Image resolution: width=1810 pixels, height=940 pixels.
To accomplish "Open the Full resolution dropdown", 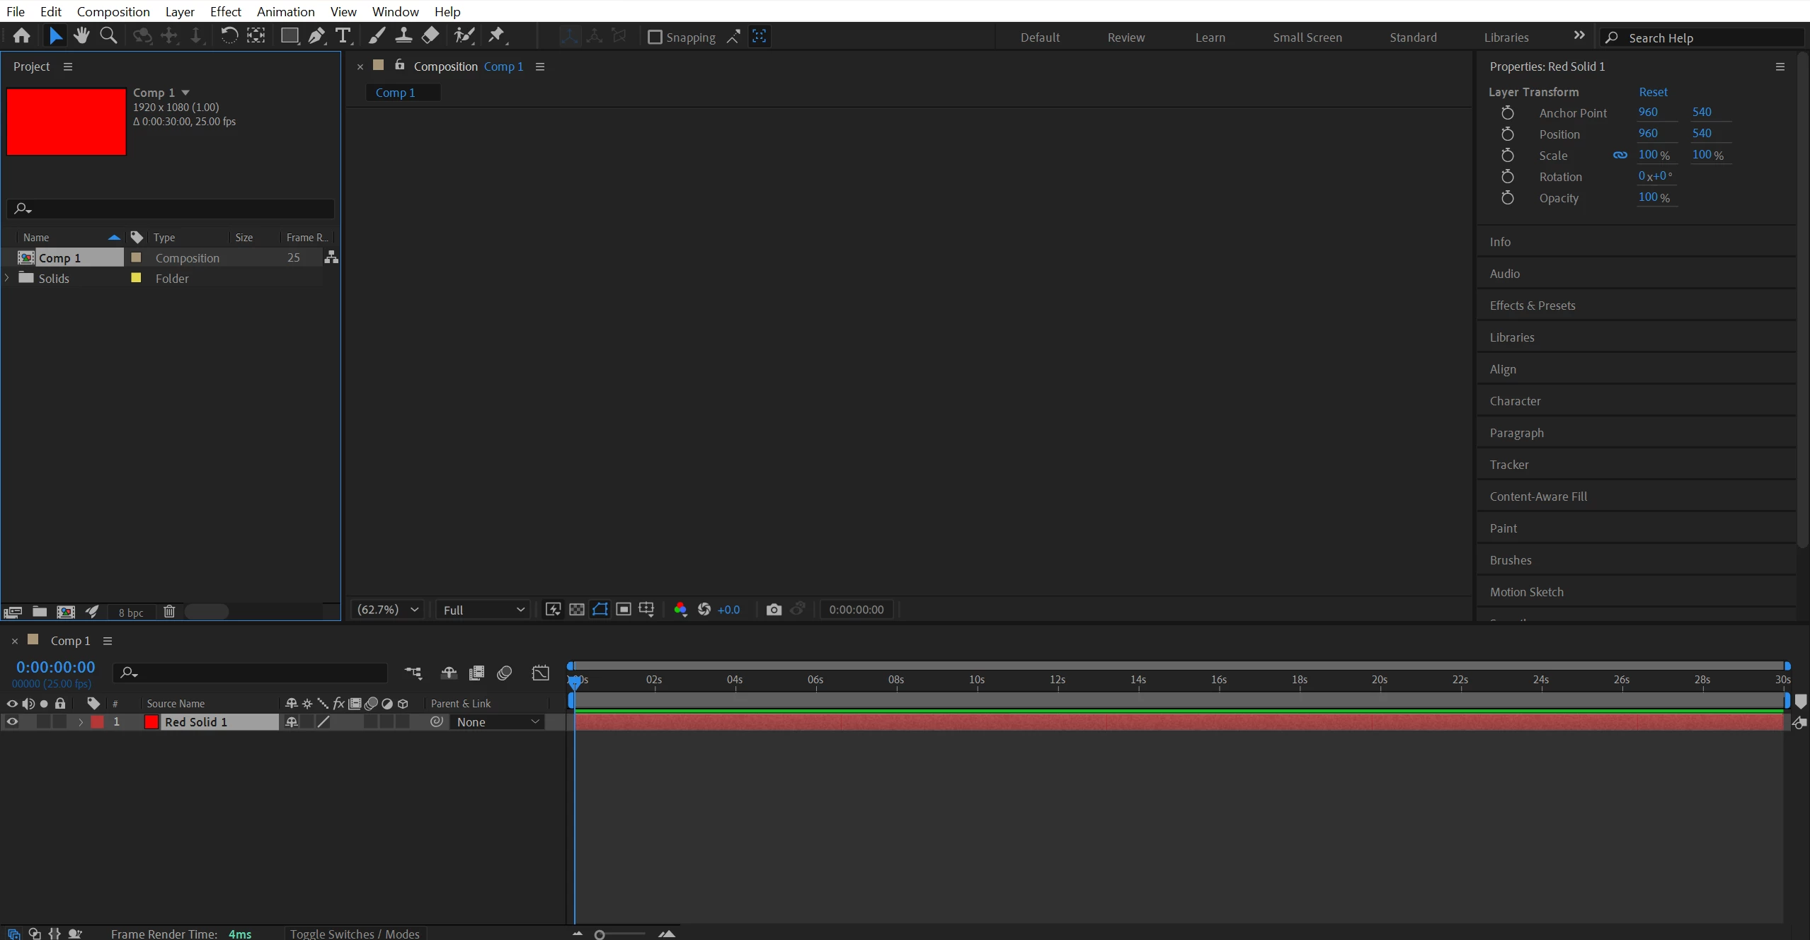I will click(x=483, y=610).
